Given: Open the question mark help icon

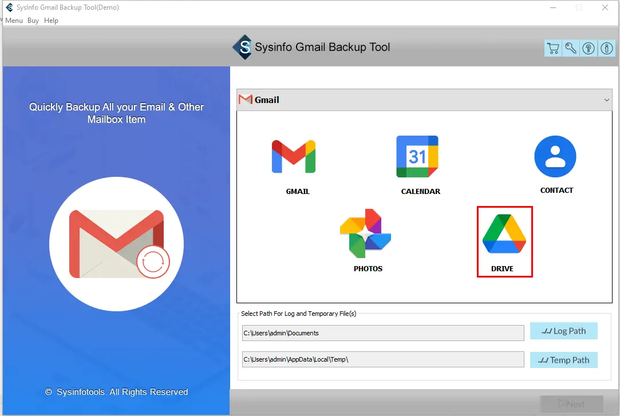Looking at the screenshot, I should (x=589, y=48).
